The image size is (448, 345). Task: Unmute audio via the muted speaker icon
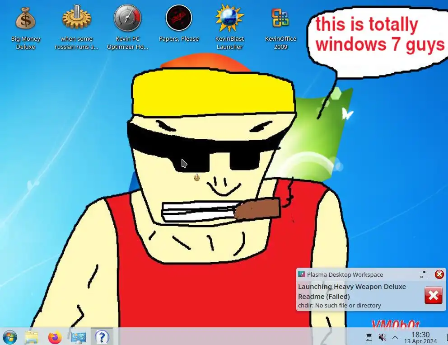(x=382, y=338)
